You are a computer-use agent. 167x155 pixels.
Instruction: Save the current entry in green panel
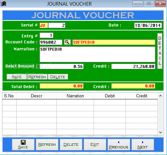tap(17, 77)
